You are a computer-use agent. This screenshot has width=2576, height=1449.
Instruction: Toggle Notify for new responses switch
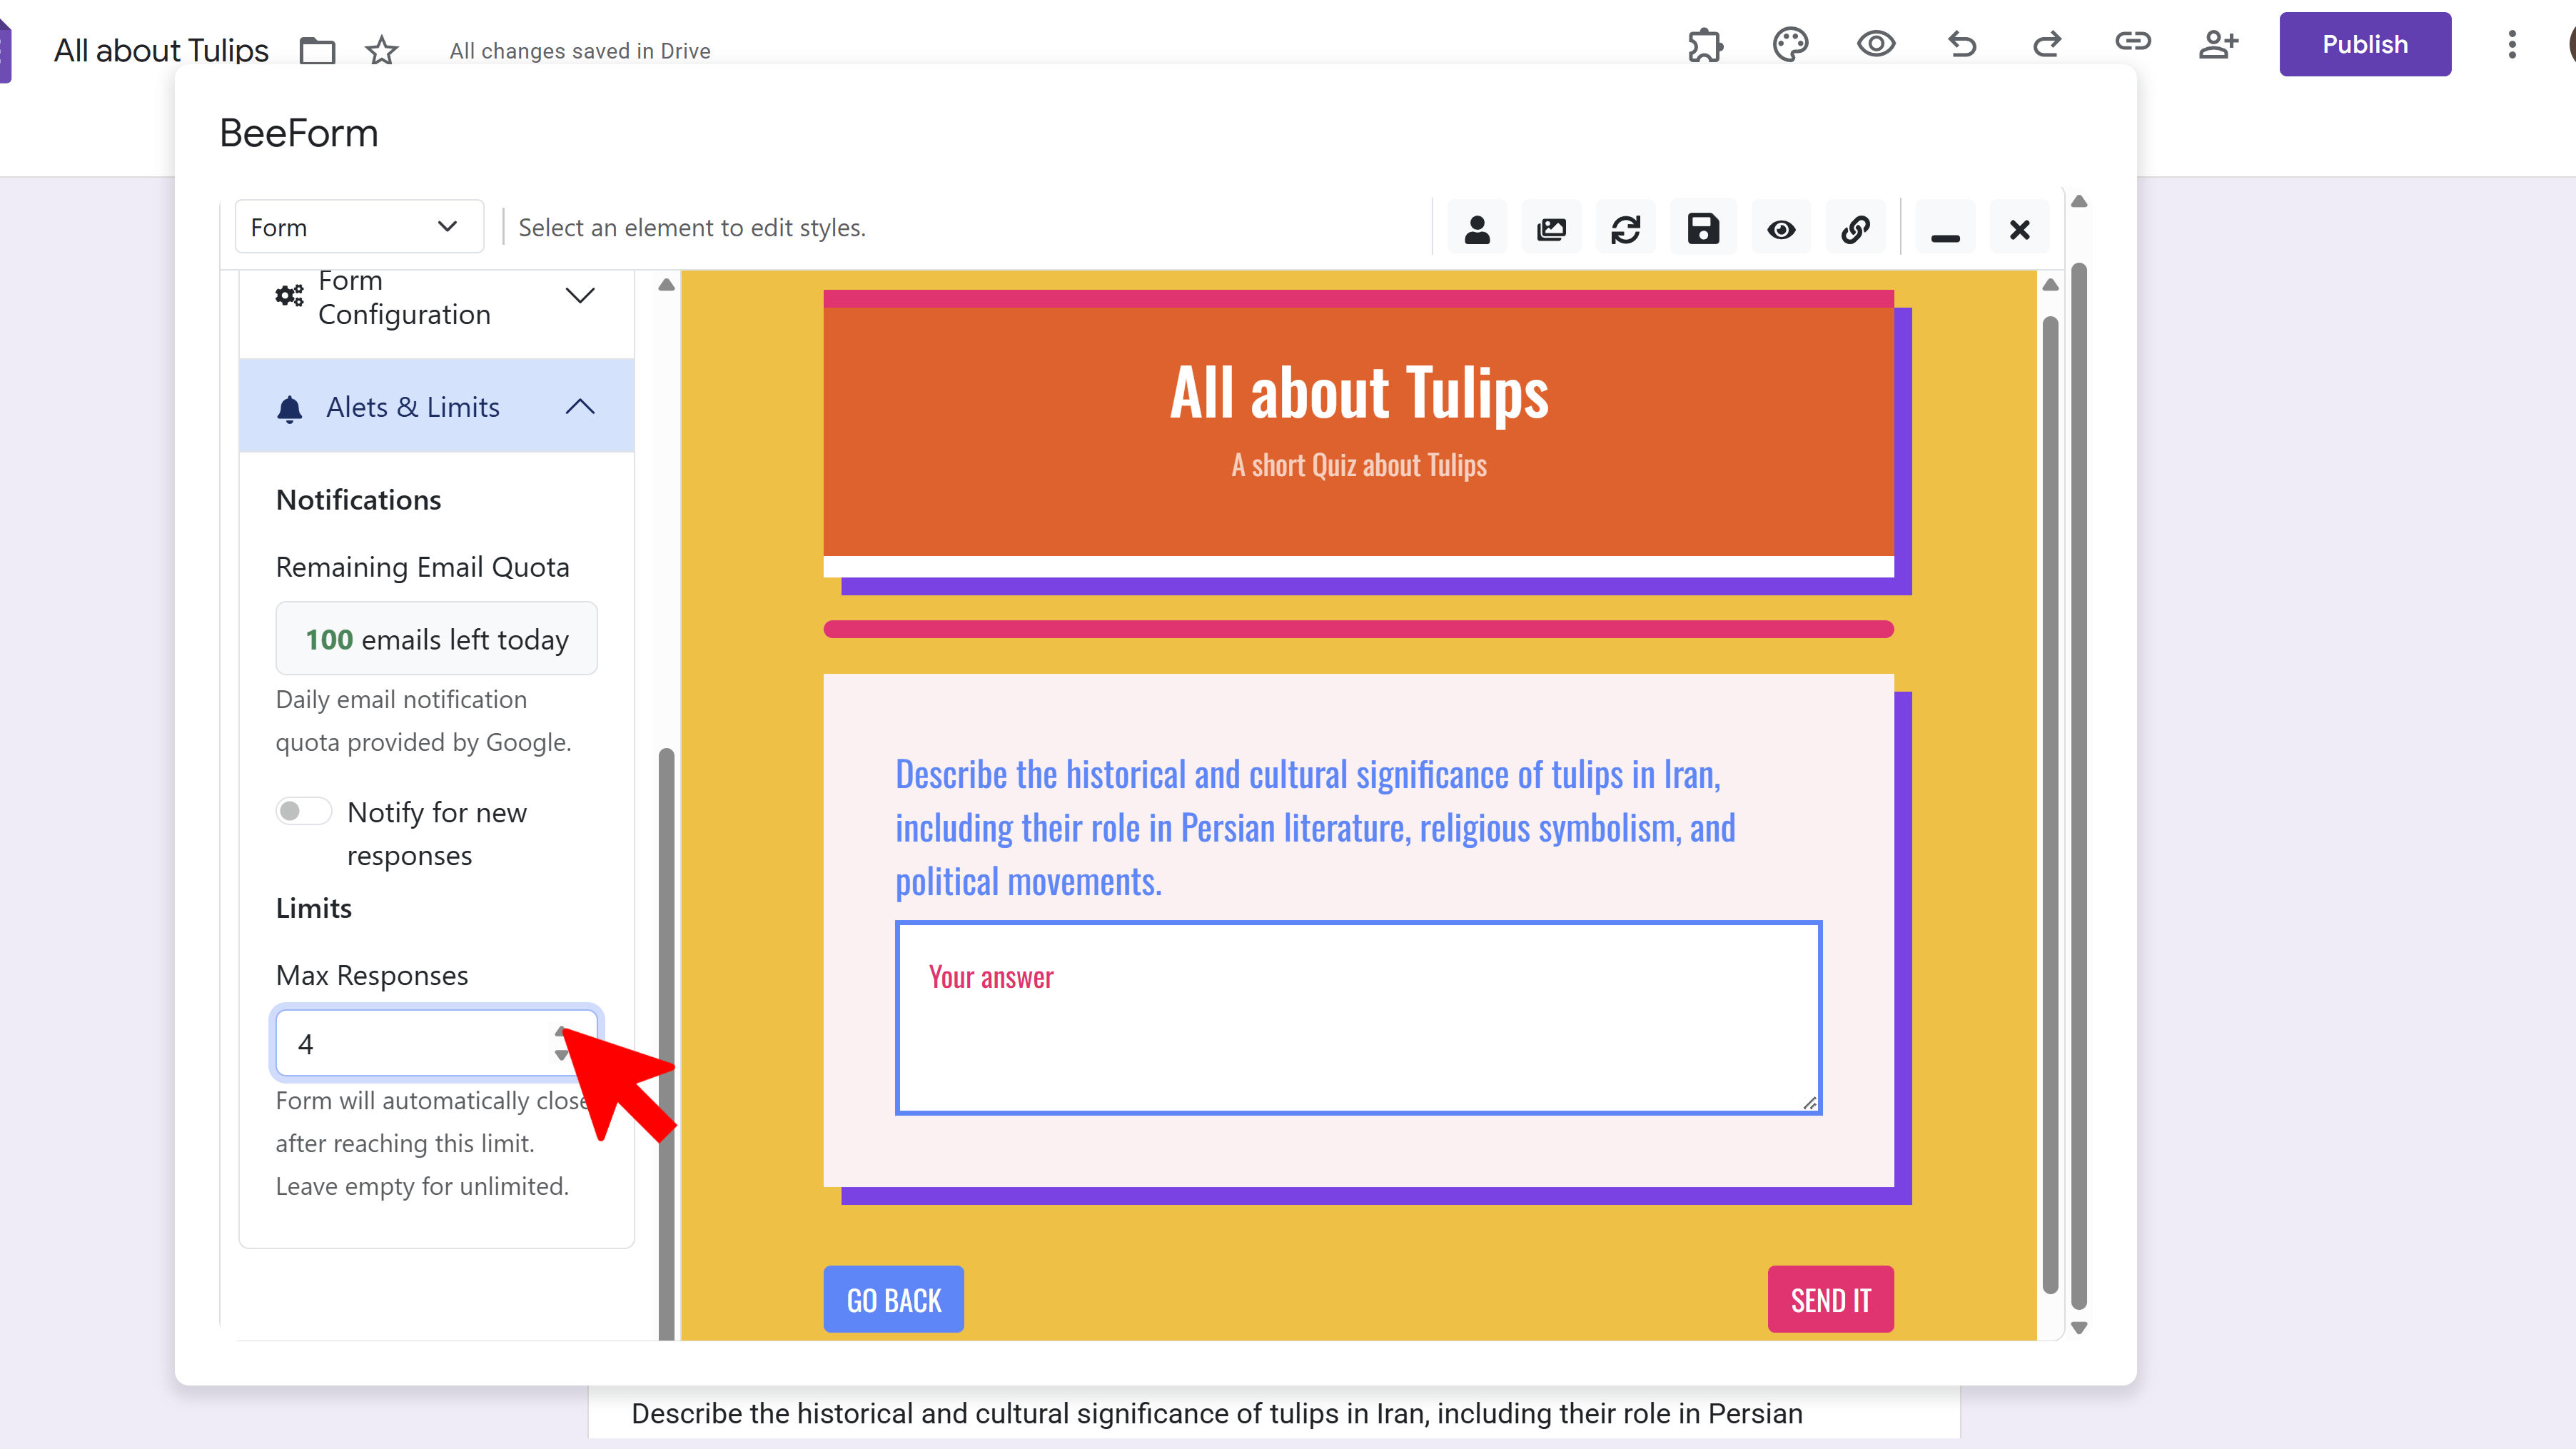(x=303, y=811)
